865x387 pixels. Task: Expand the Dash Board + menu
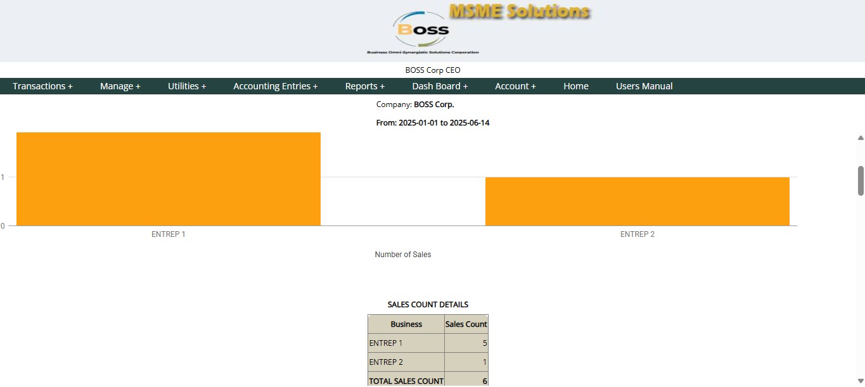pos(440,86)
